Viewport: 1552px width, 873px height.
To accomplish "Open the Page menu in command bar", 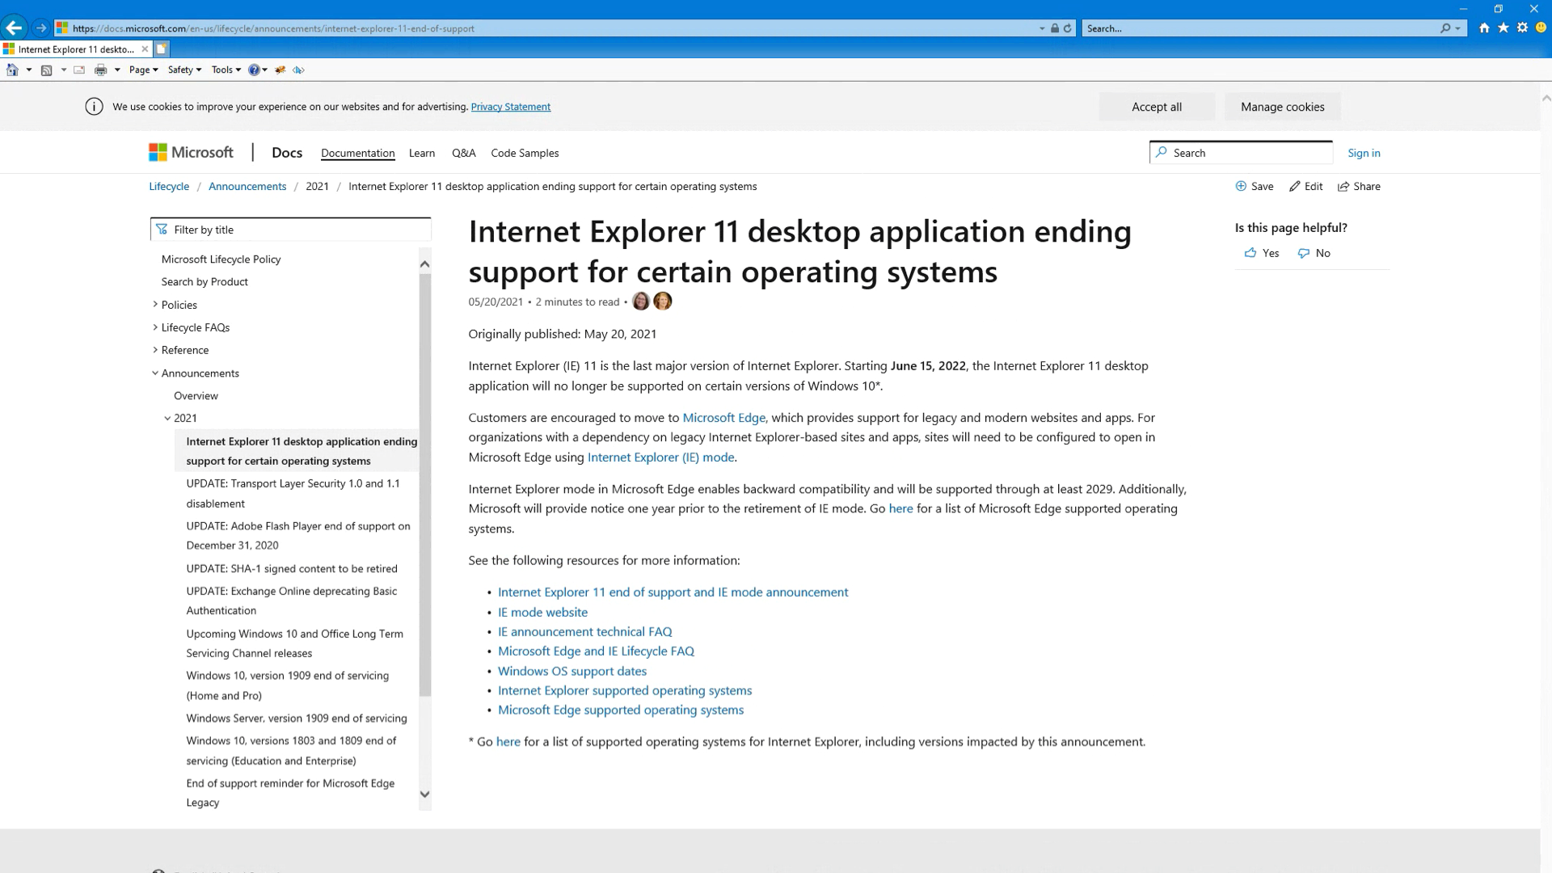I will coord(143,70).
